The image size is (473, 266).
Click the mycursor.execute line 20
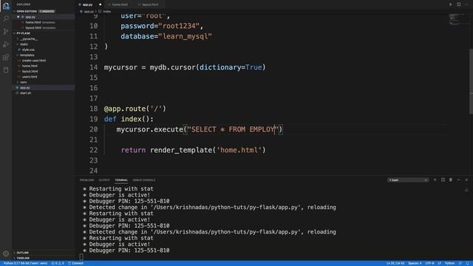(x=200, y=129)
